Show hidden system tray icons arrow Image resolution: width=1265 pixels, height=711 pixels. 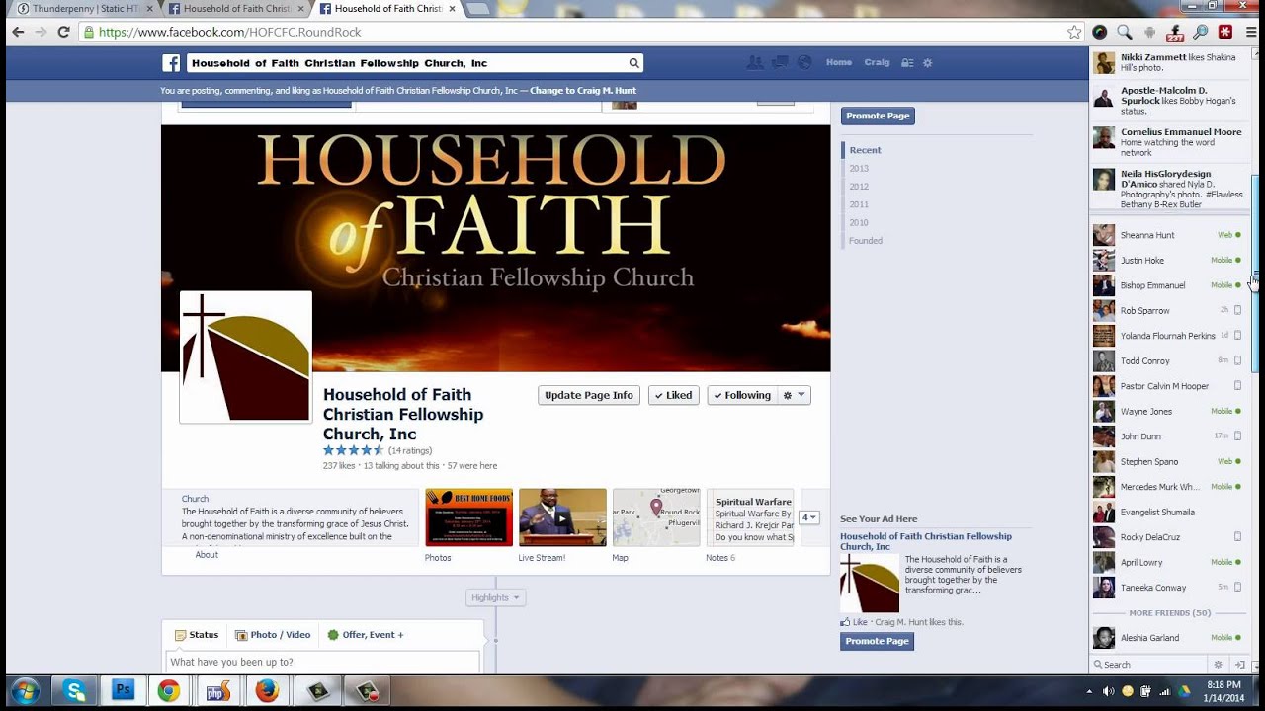coord(1090,691)
